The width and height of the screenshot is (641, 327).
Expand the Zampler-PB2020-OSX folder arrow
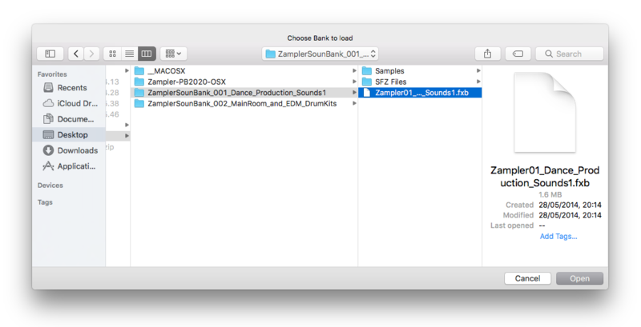coord(354,82)
